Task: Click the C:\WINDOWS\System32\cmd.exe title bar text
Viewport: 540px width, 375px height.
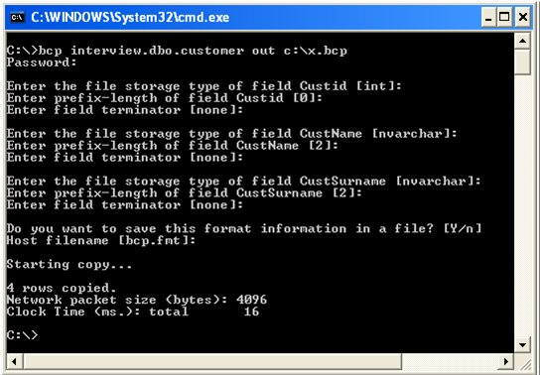Action: [130, 17]
